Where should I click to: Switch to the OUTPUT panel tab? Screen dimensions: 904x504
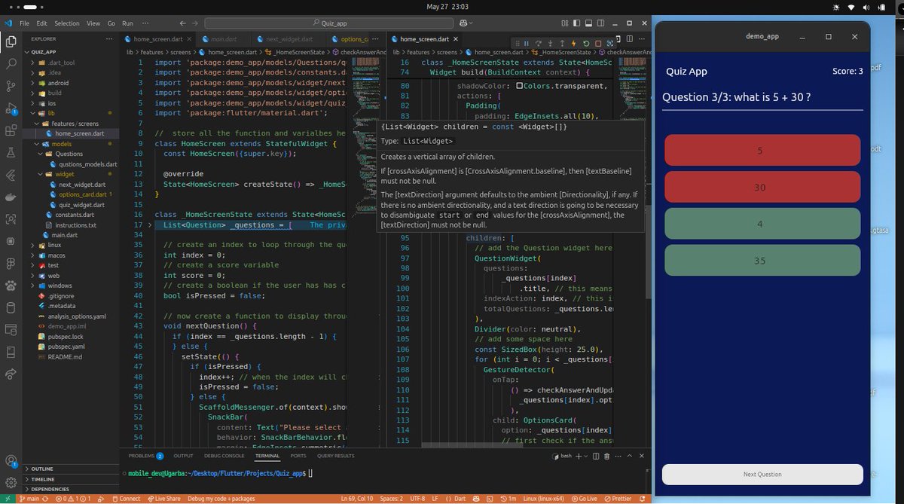183,456
